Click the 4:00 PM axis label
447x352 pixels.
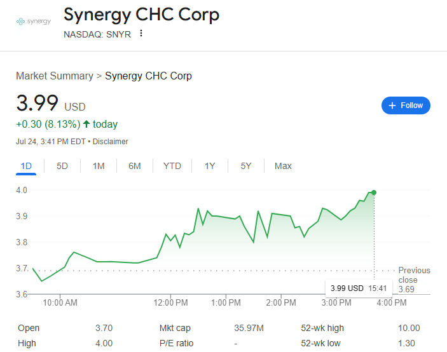[x=392, y=302]
